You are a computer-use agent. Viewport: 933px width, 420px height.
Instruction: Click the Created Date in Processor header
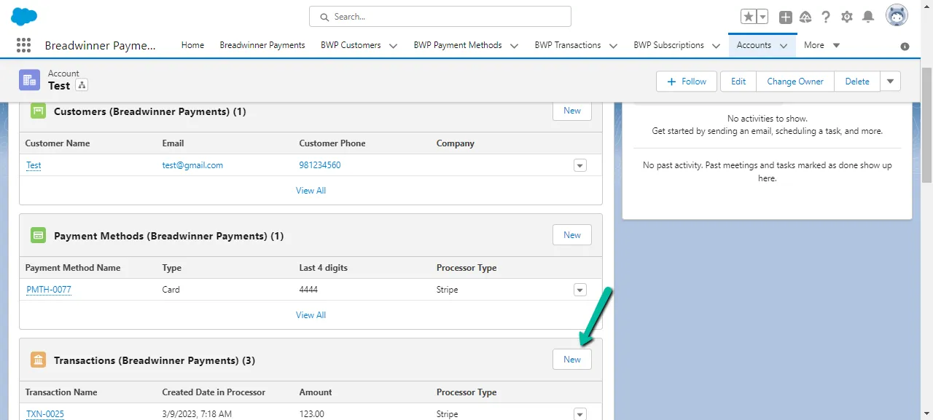click(214, 392)
